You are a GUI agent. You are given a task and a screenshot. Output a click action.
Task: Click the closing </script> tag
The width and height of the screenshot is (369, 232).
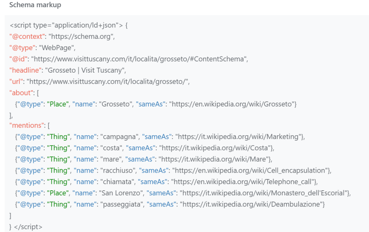(x=28, y=227)
